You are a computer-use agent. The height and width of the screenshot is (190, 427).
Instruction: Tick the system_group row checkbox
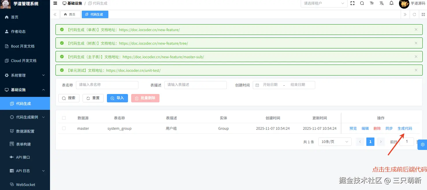[x=64, y=128]
